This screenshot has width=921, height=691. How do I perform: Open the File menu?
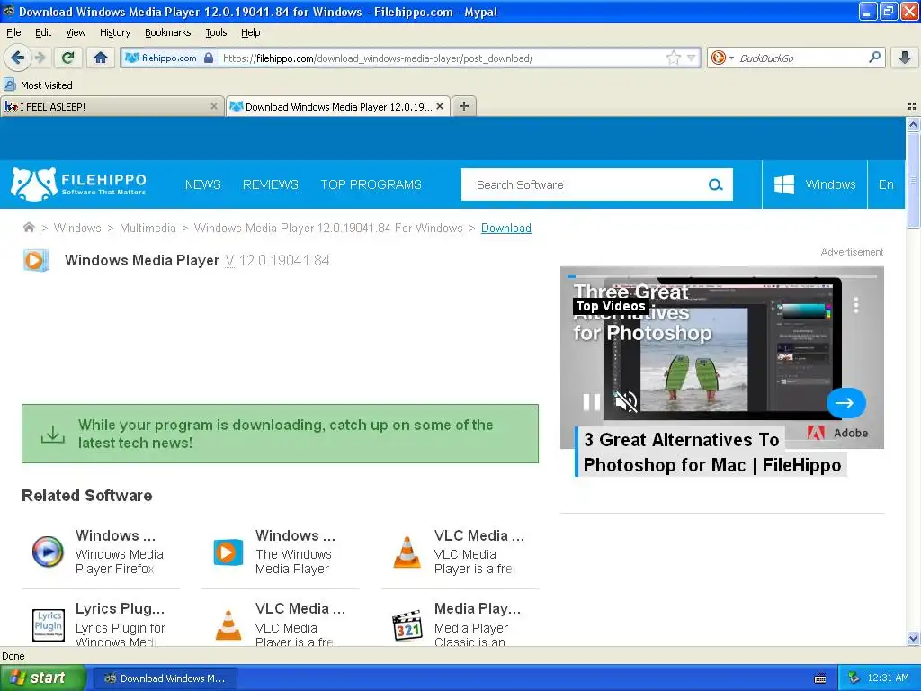point(13,33)
